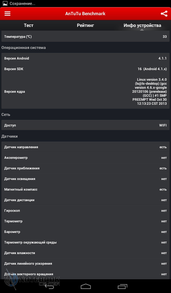This screenshot has height=293, width=171.
Task: Tap the AnTuTu Benchmark title
Action: [x=85, y=14]
